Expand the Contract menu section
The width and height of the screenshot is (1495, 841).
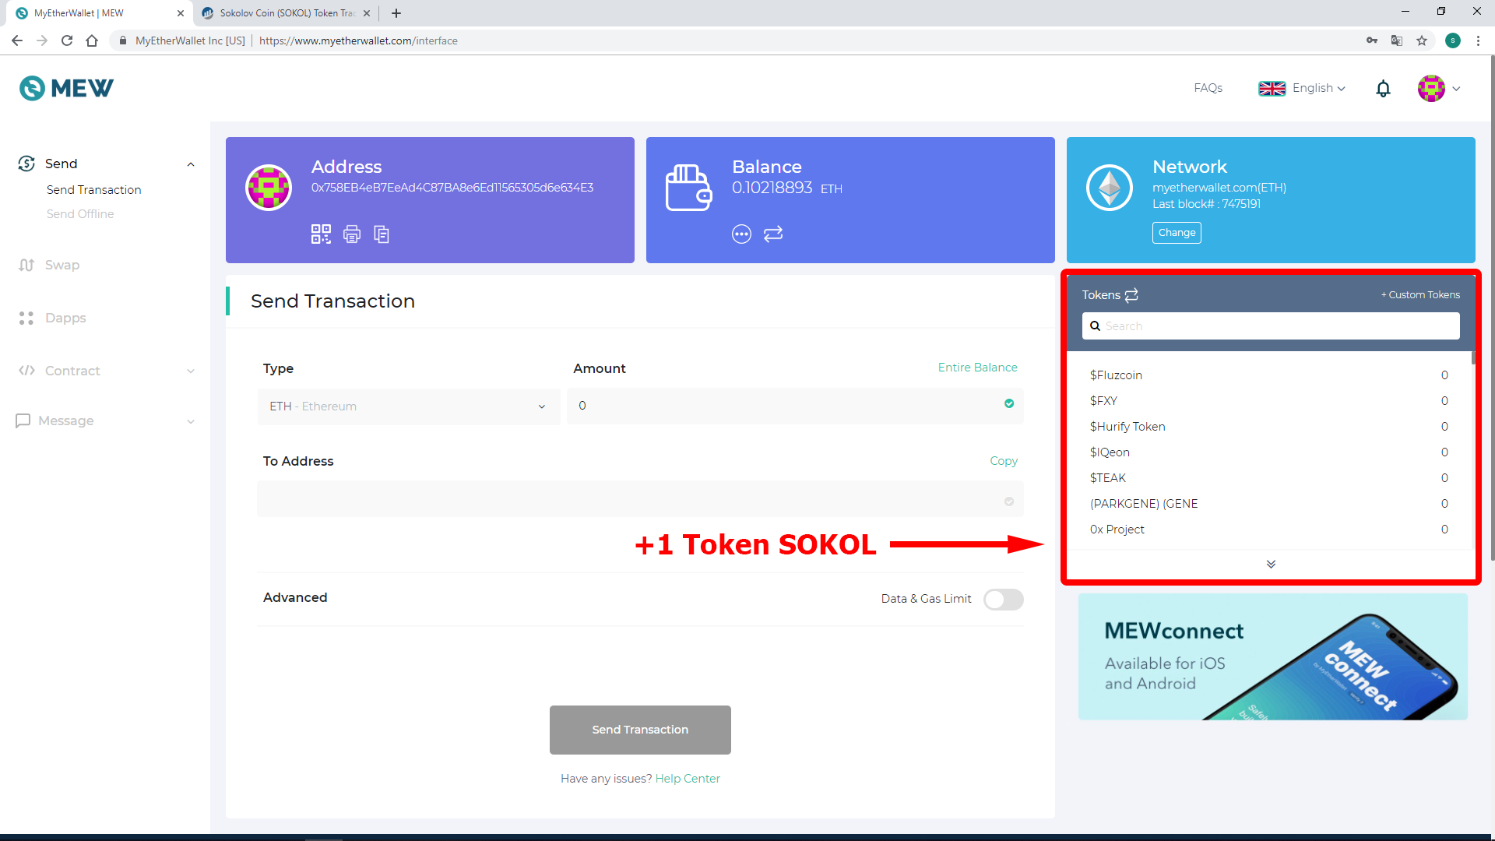coord(191,371)
